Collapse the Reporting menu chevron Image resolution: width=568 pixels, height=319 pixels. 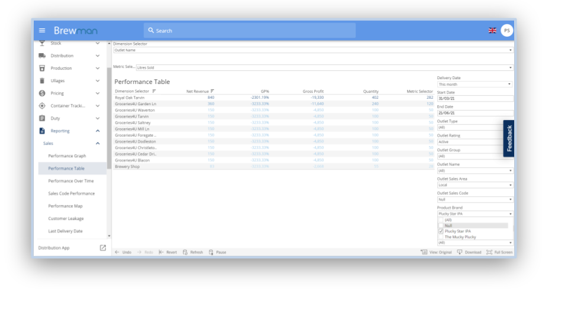(98, 131)
